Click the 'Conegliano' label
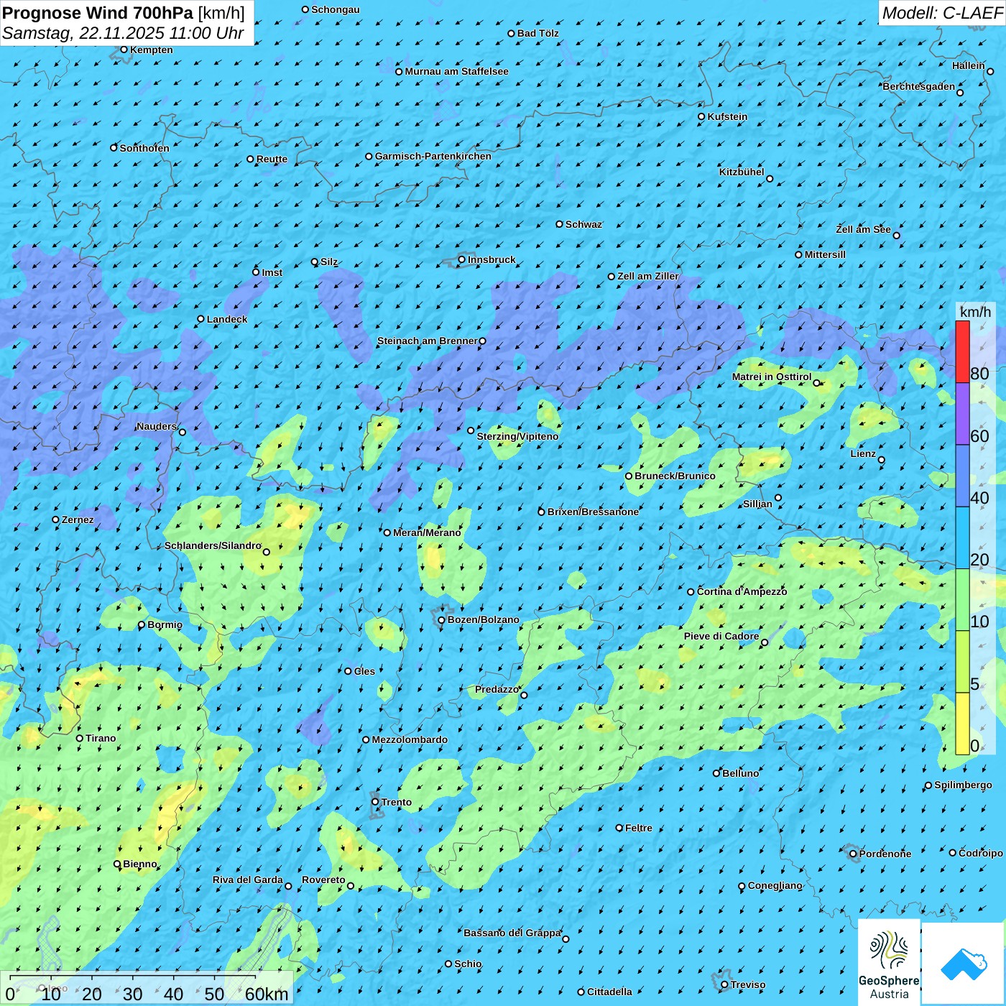 click(775, 885)
